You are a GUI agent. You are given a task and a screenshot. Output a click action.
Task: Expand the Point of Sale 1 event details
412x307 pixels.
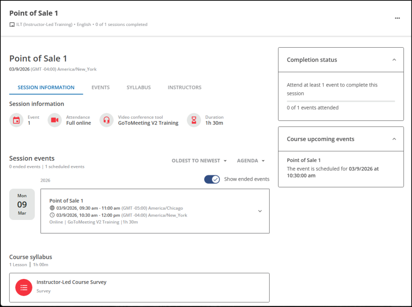(x=260, y=211)
